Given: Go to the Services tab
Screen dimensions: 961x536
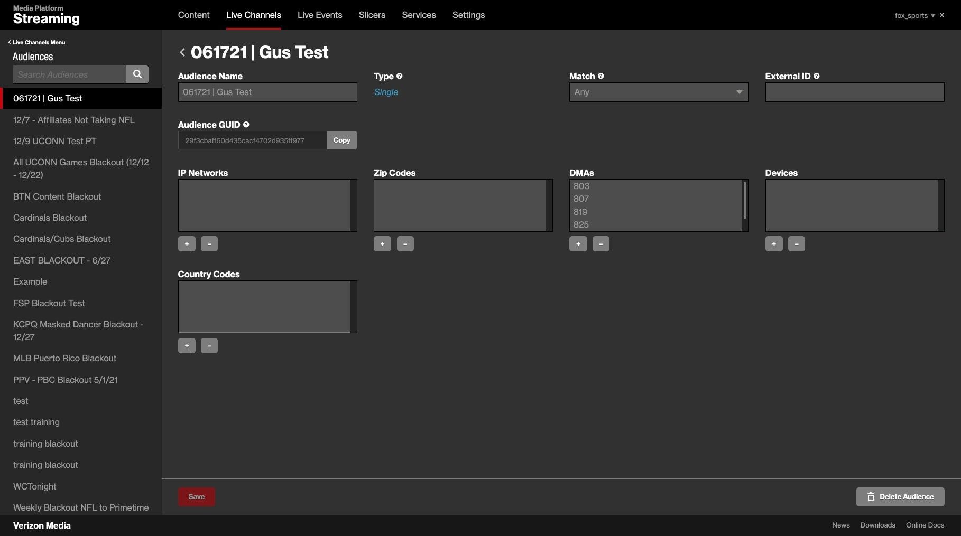Looking at the screenshot, I should pyautogui.click(x=419, y=15).
